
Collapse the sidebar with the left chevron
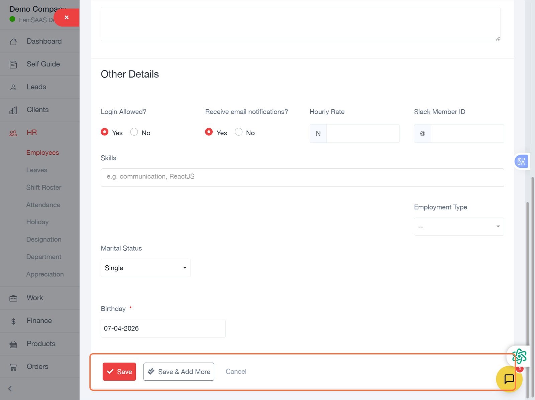click(x=10, y=389)
